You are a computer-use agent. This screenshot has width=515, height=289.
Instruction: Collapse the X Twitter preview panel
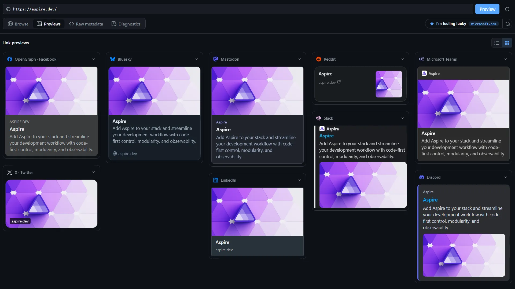pos(94,172)
